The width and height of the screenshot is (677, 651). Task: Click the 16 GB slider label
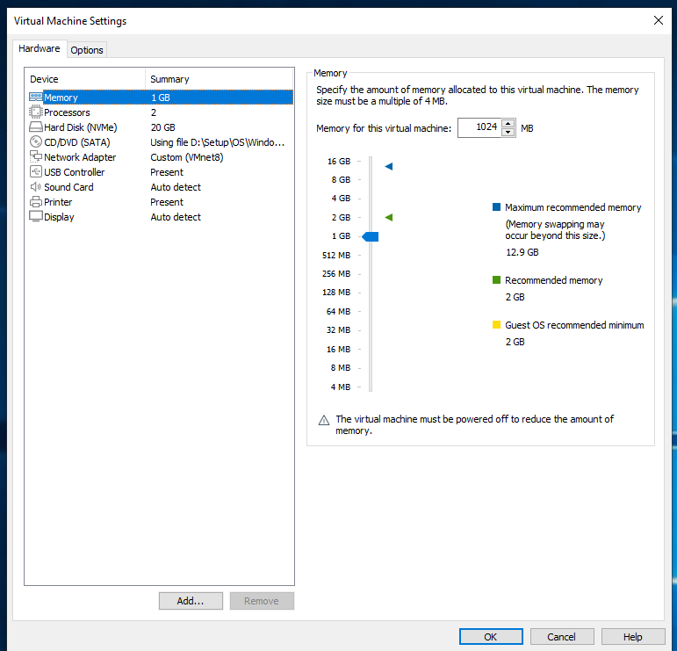pos(339,161)
